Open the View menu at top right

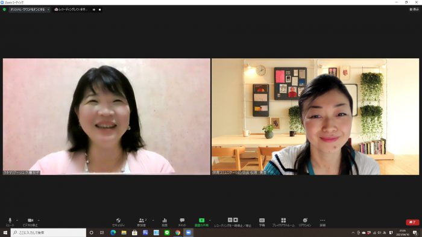(x=414, y=10)
